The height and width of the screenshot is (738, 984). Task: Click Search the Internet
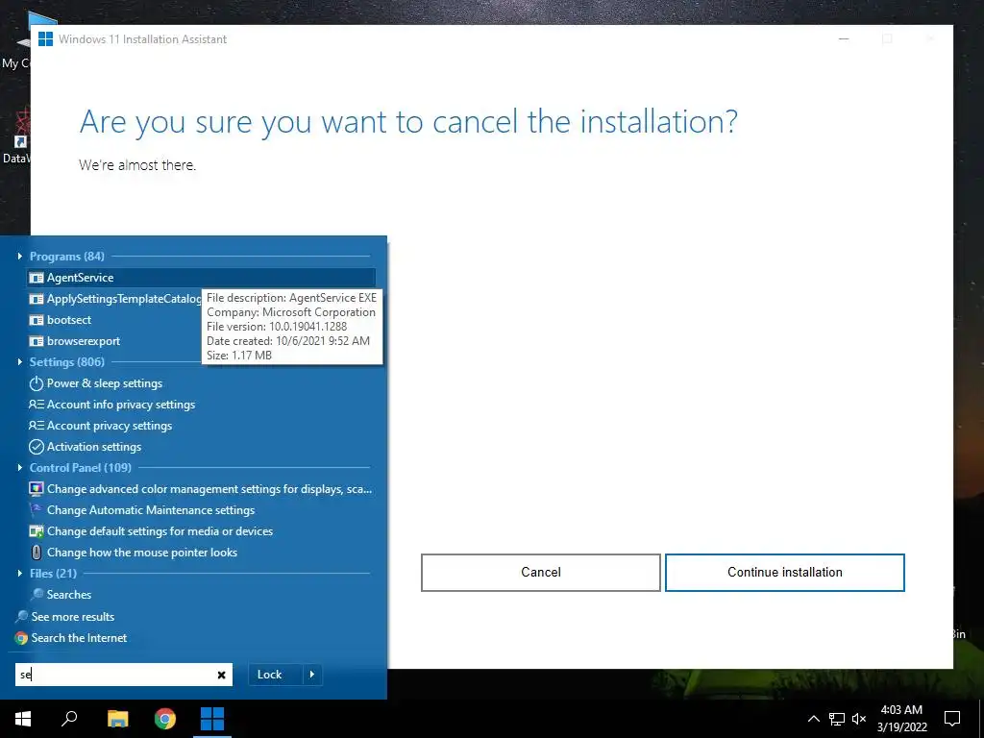pos(79,638)
